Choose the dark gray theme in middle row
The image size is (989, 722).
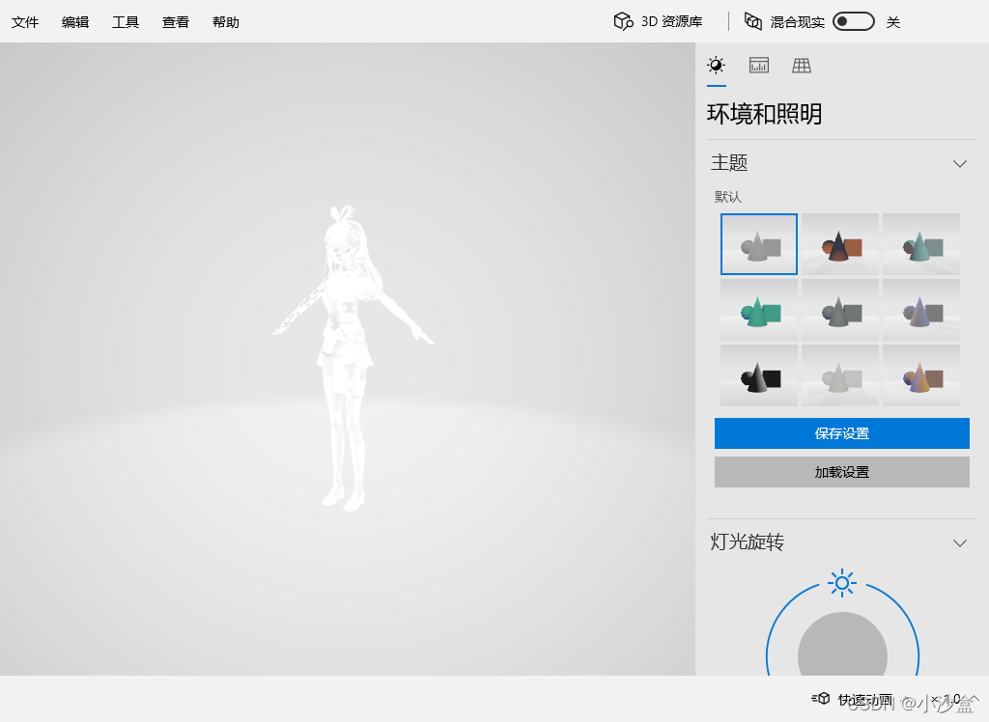[840, 310]
